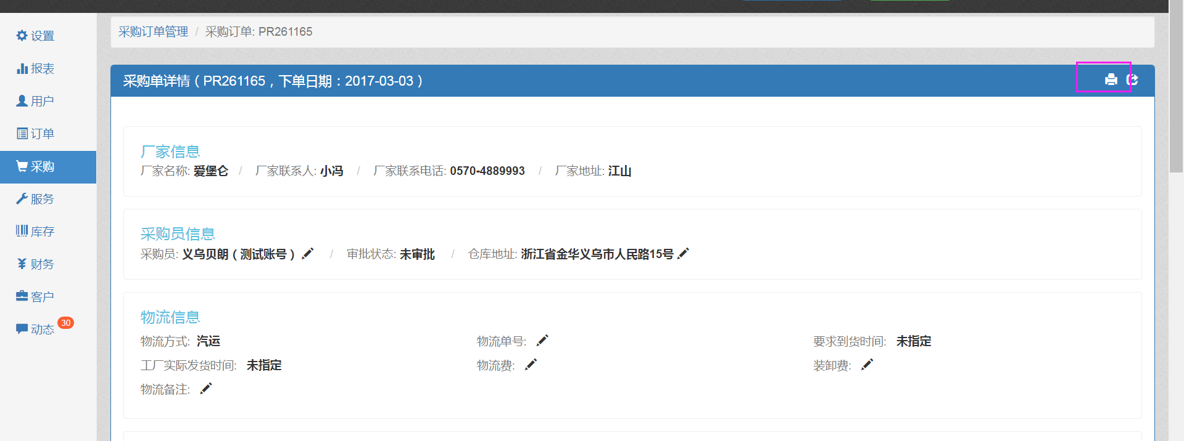The image size is (1184, 441).
Task: Click the share/export icon in header
Action: [1132, 79]
